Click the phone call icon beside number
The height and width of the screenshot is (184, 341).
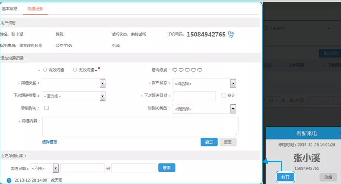[x=231, y=35]
